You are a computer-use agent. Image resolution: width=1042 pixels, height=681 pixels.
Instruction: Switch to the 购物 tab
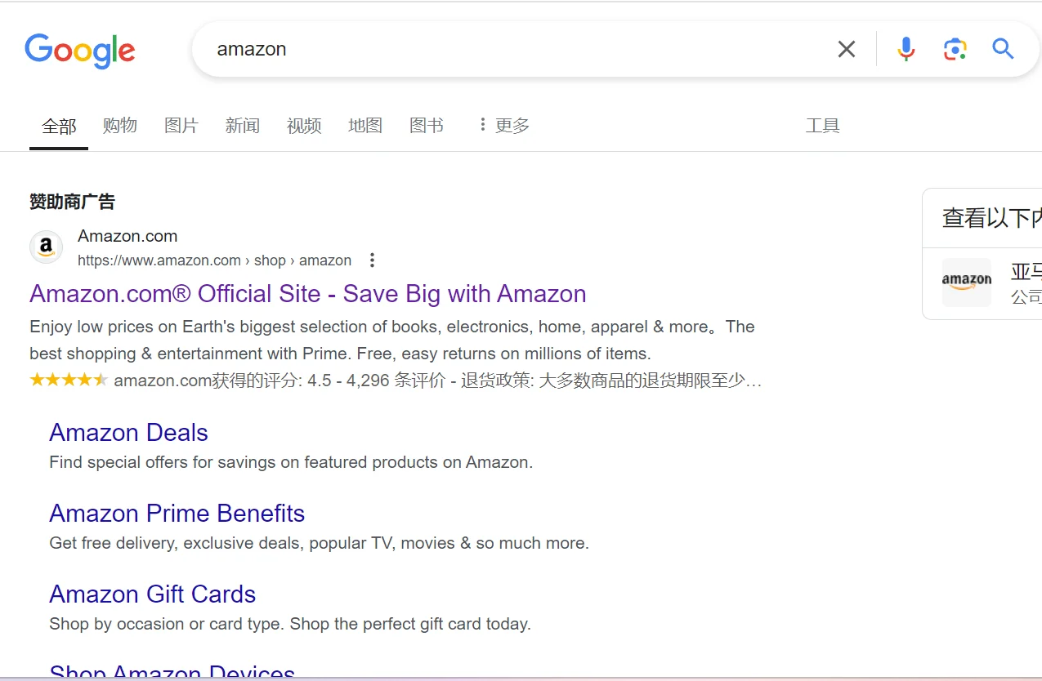click(120, 125)
